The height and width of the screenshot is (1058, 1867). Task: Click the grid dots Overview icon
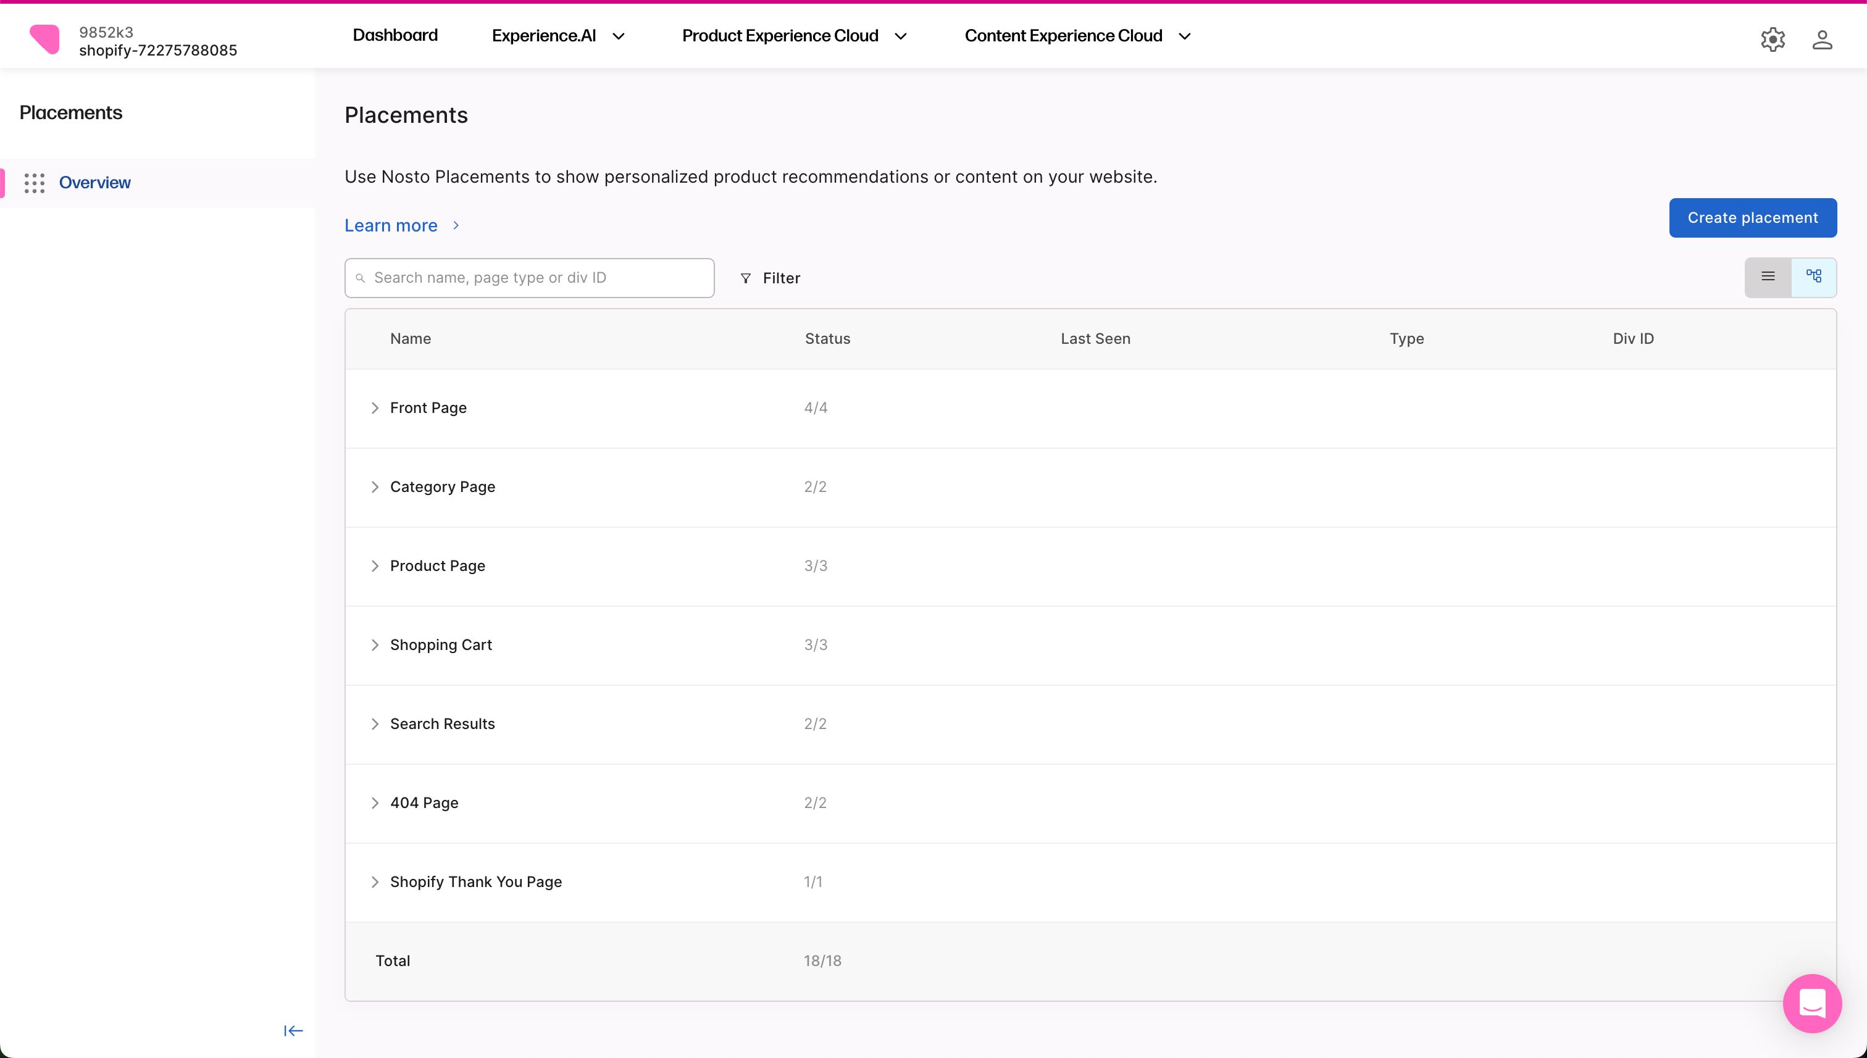(x=34, y=183)
